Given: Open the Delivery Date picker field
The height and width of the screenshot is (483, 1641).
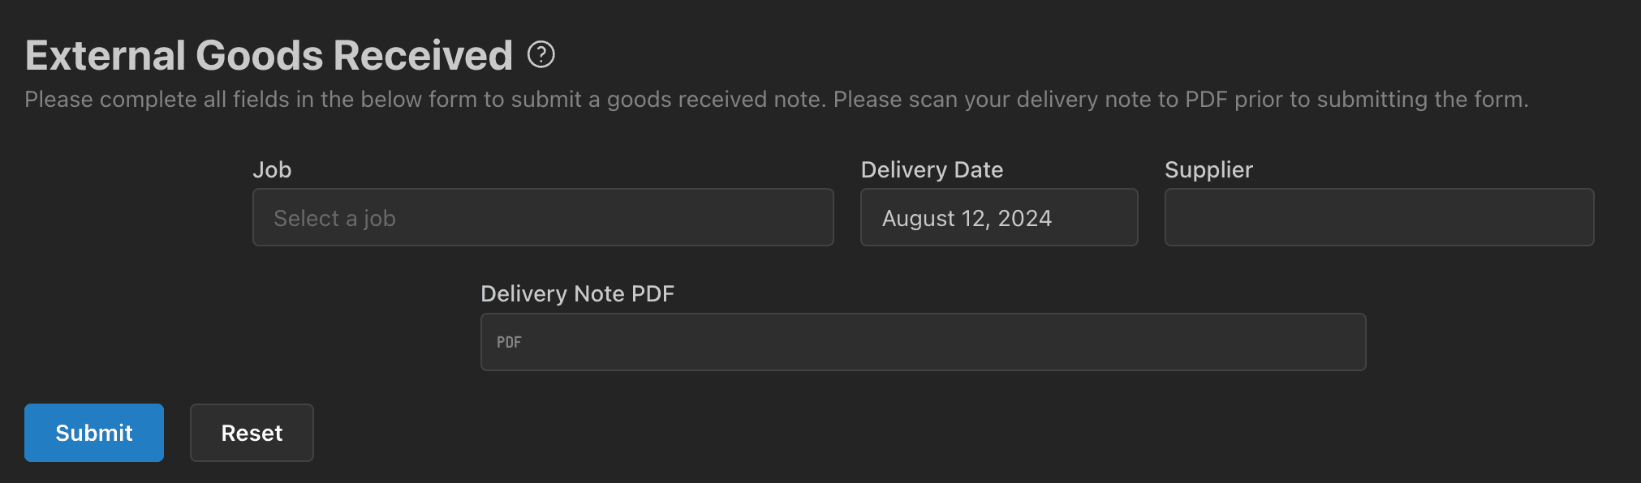Looking at the screenshot, I should click(998, 217).
